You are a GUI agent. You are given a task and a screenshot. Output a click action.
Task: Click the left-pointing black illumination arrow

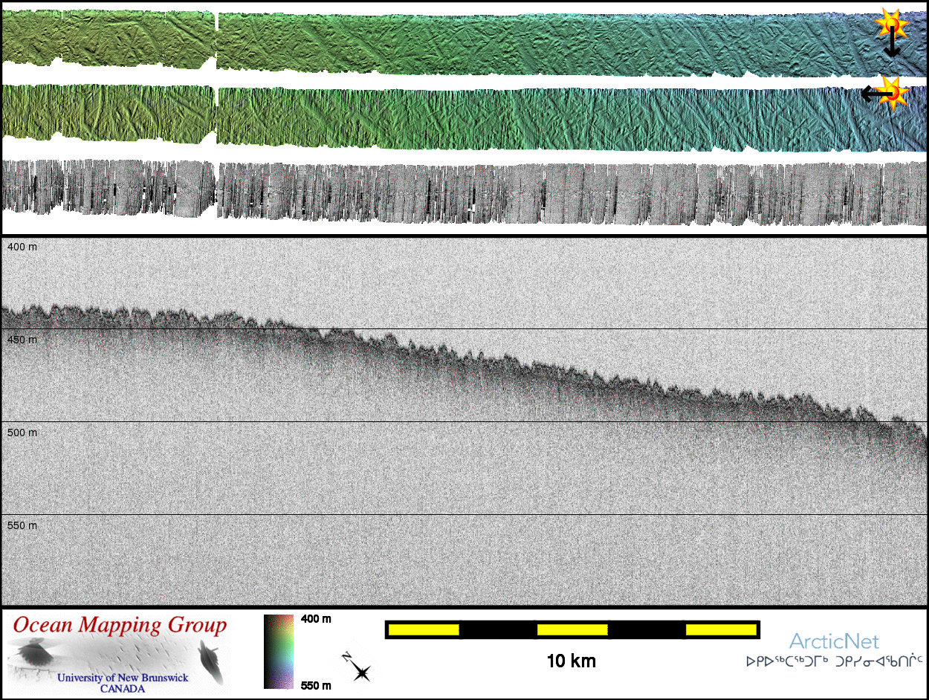[871, 94]
